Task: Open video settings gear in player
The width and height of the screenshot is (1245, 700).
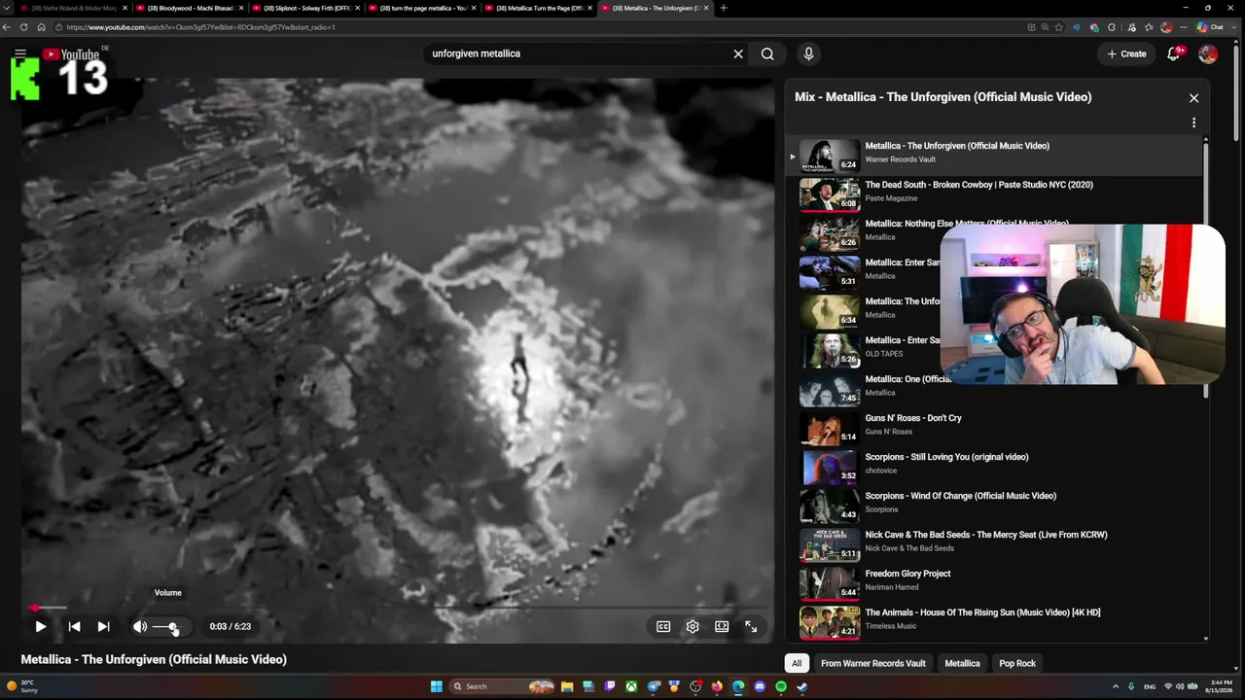Action: (x=693, y=627)
